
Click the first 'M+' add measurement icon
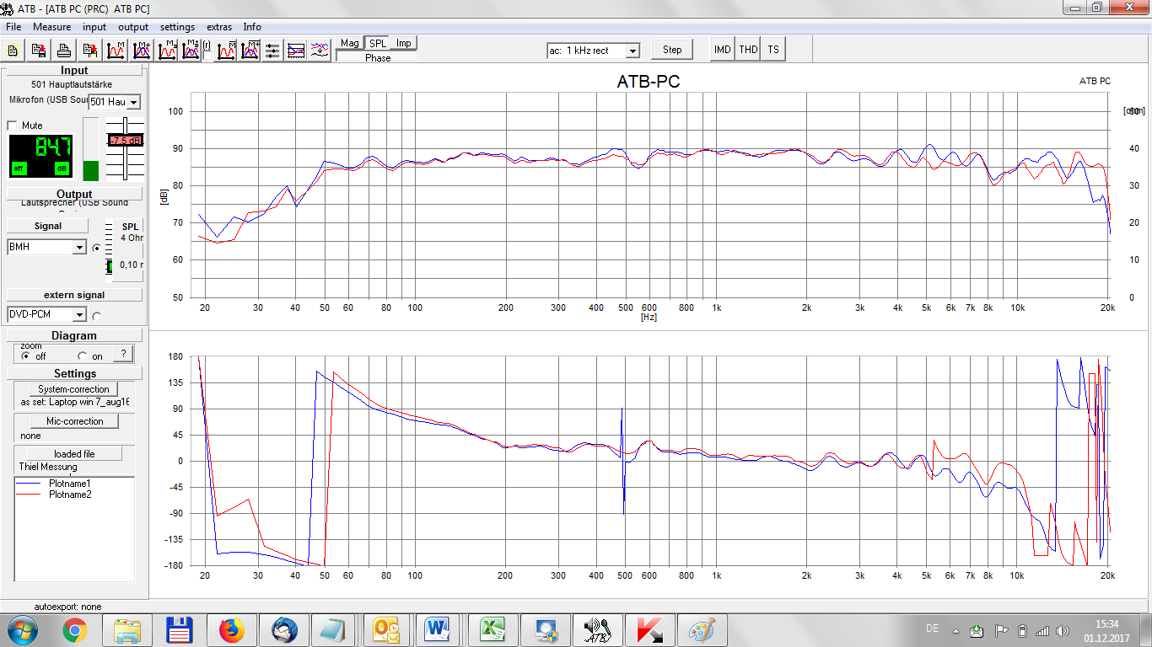click(141, 51)
